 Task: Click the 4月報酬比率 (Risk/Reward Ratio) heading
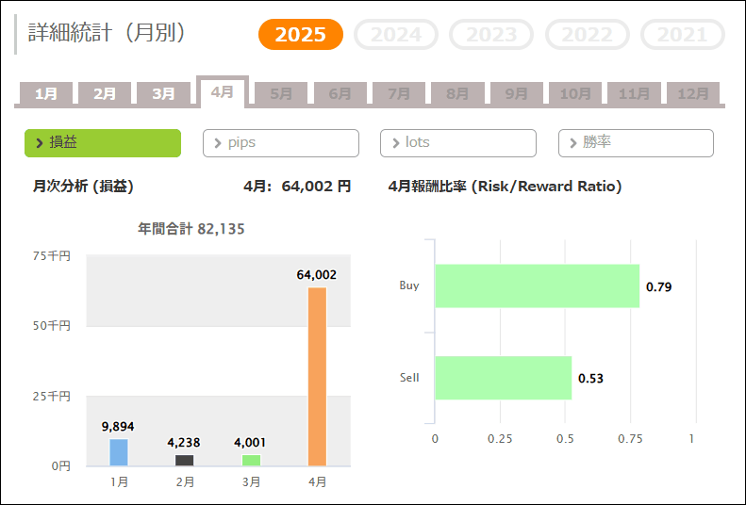tap(505, 187)
